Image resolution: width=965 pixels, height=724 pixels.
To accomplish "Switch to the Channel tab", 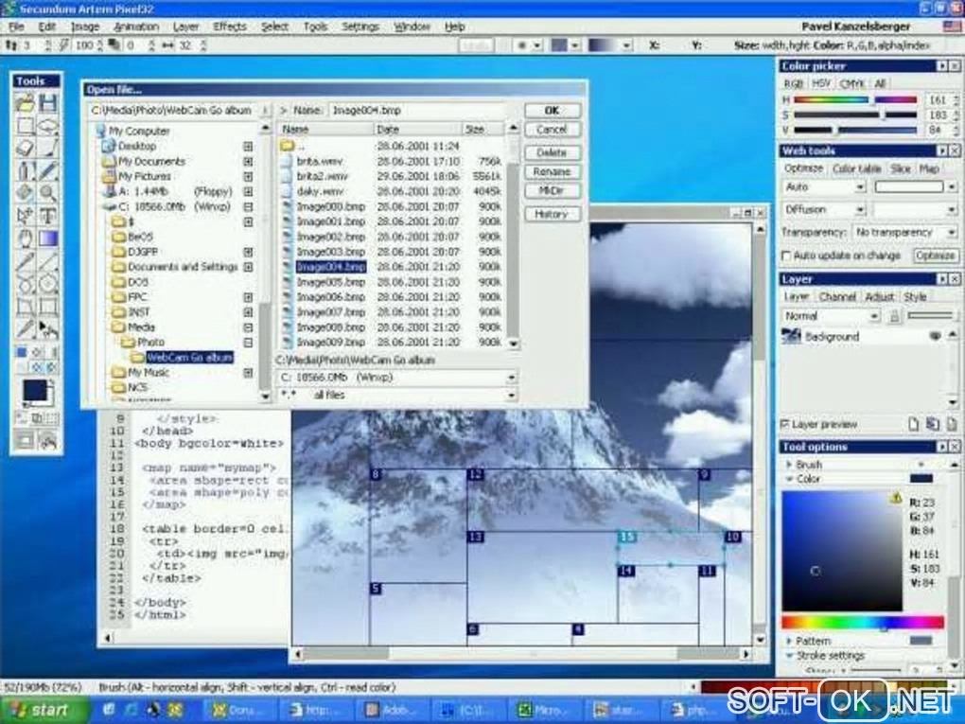I will 837,297.
